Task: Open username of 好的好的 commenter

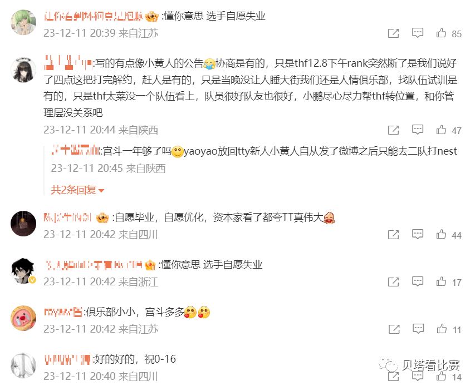Action: pyautogui.click(x=67, y=359)
